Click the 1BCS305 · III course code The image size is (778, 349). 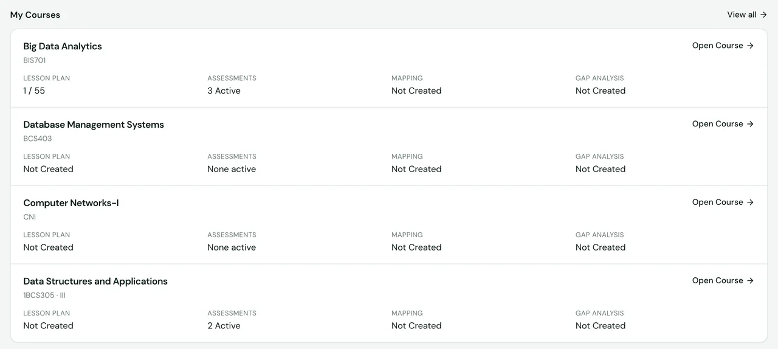(44, 295)
